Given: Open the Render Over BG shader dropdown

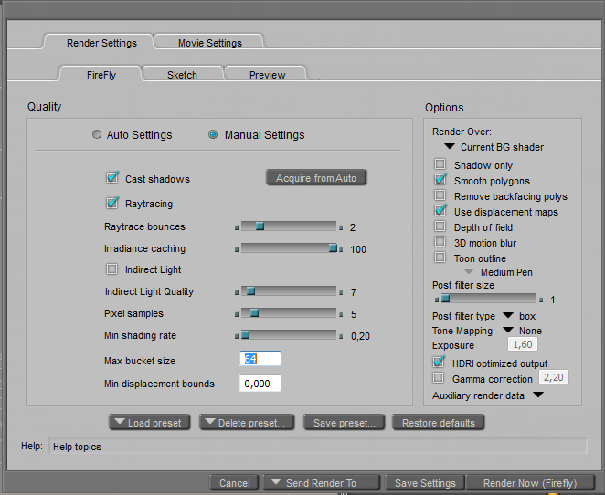Looking at the screenshot, I should pyautogui.click(x=450, y=146).
